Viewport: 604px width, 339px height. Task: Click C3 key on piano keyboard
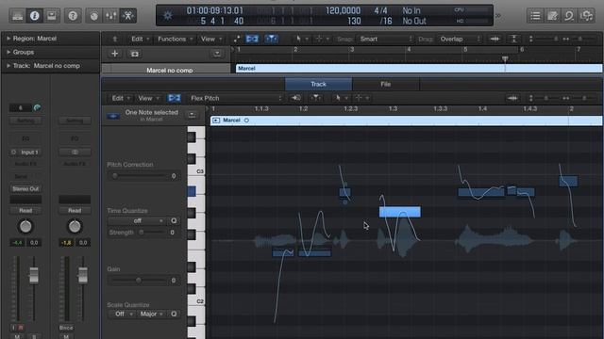tap(196, 170)
